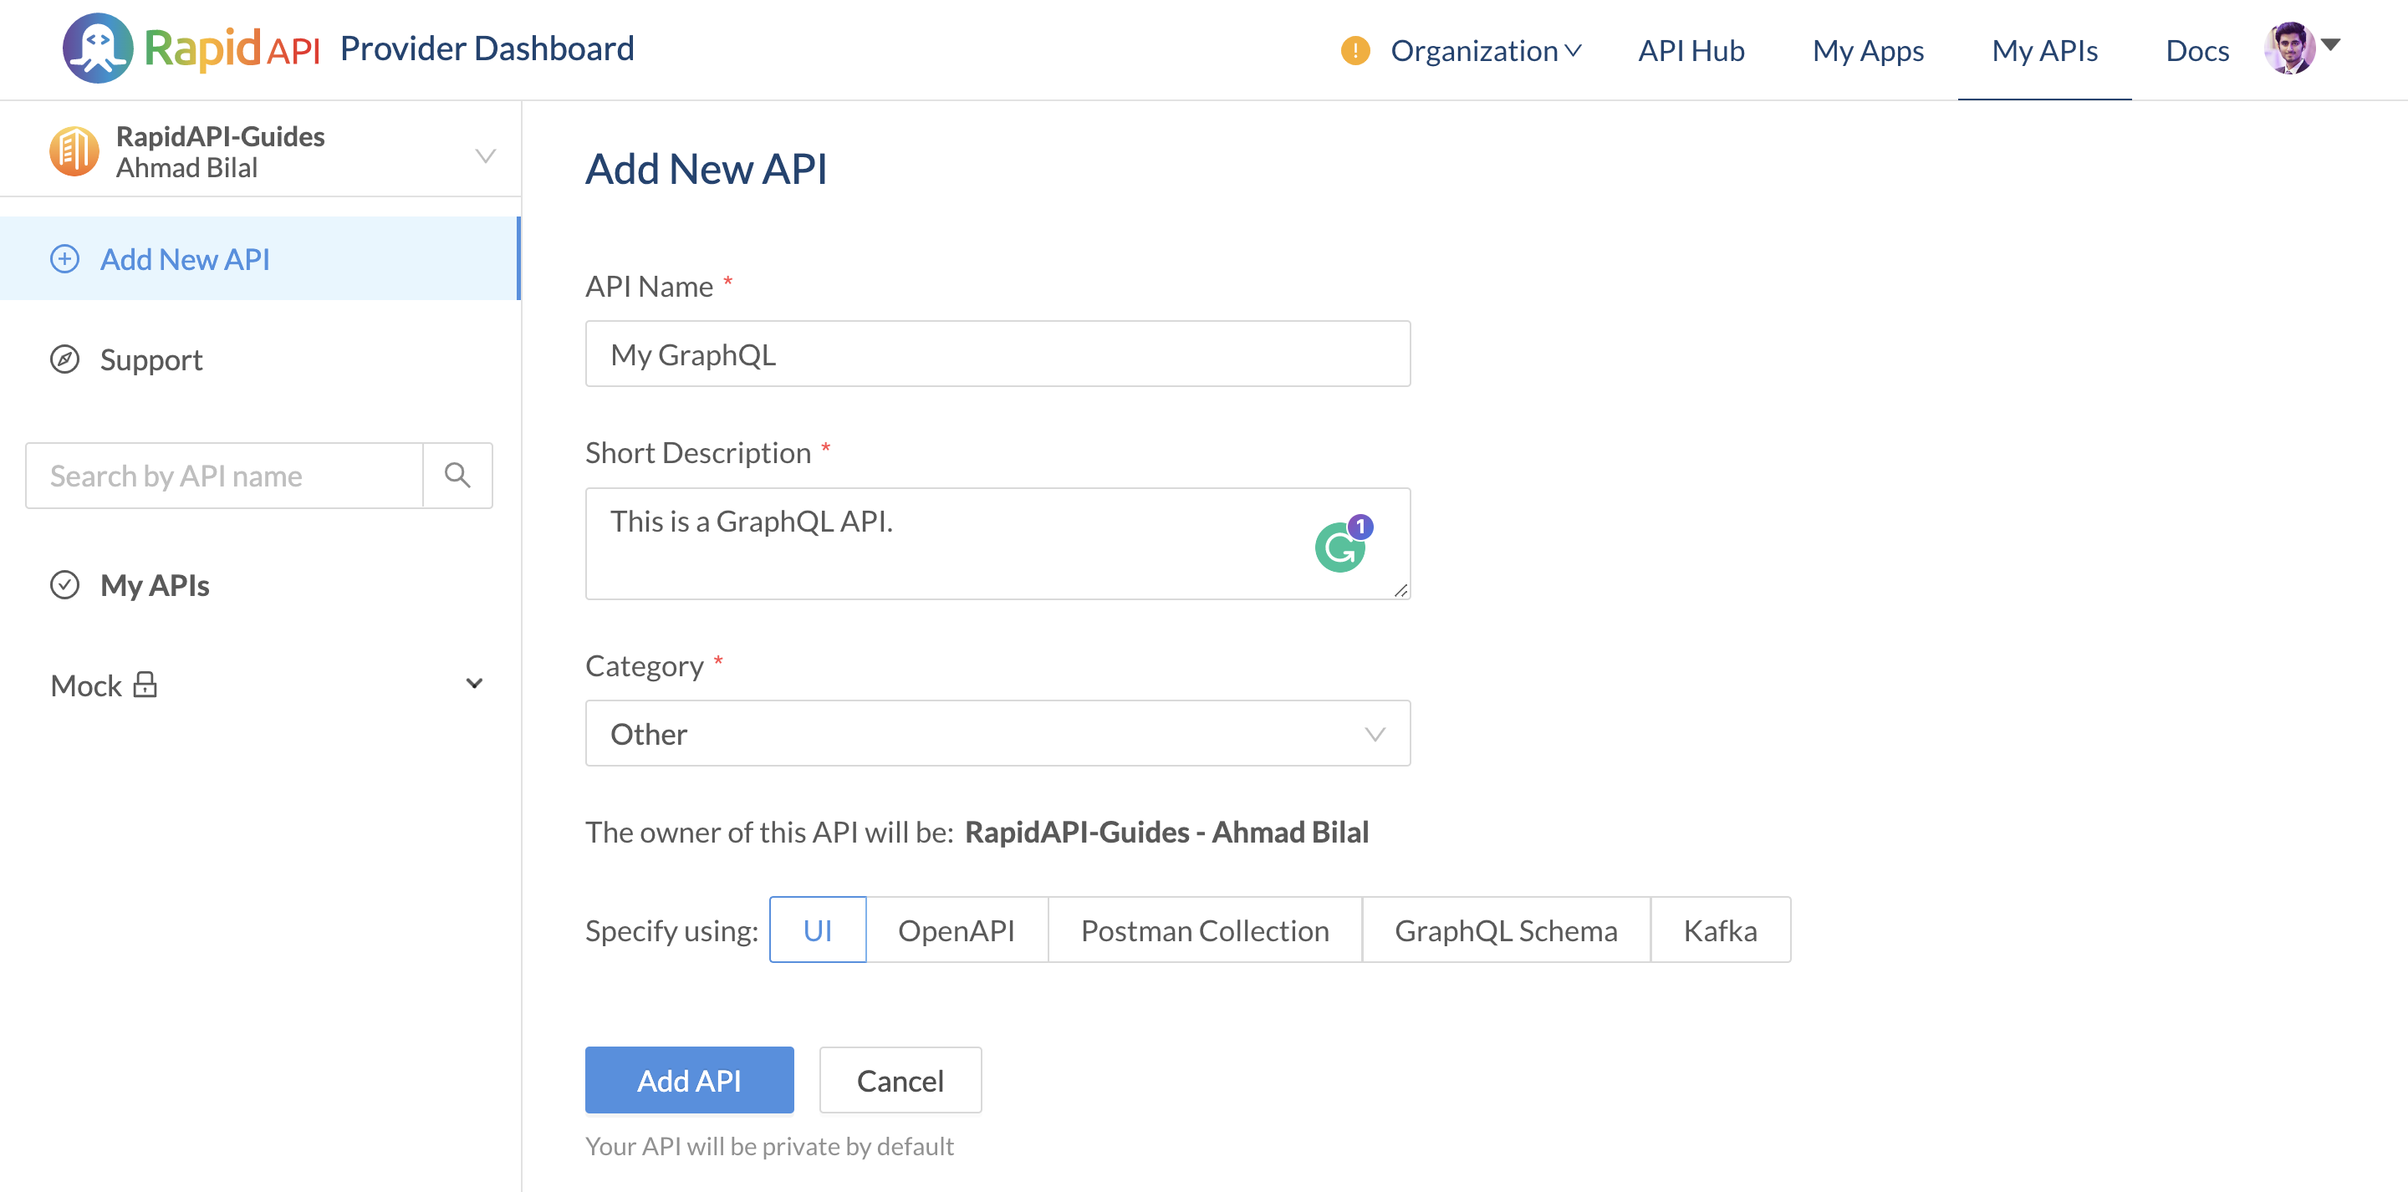2408x1192 pixels.
Task: Click the Grammarly icon in description field
Action: point(1339,549)
